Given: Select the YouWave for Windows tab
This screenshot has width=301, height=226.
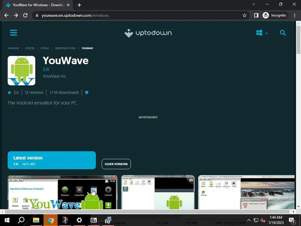Looking at the screenshot, I should click(37, 5).
